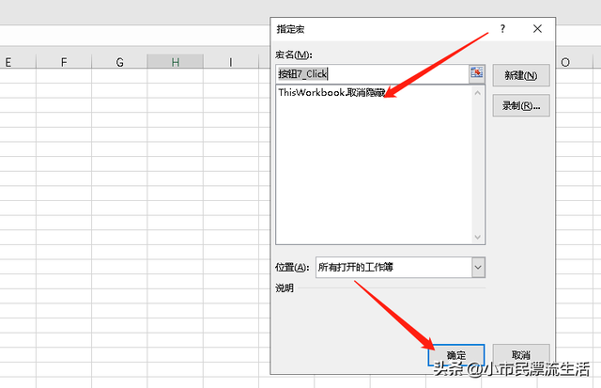This screenshot has height=388, width=601.
Task: Click the collapse dialog range selector icon
Action: pos(477,72)
